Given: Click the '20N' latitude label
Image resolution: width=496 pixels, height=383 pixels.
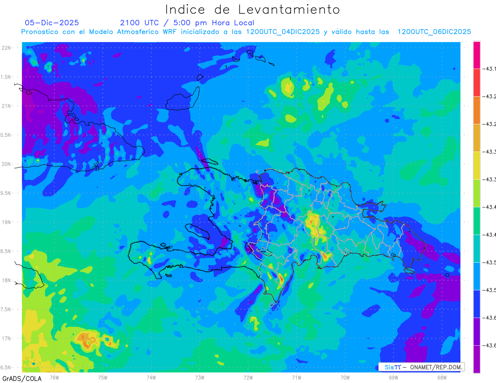Looking at the screenshot, I should tap(7, 164).
